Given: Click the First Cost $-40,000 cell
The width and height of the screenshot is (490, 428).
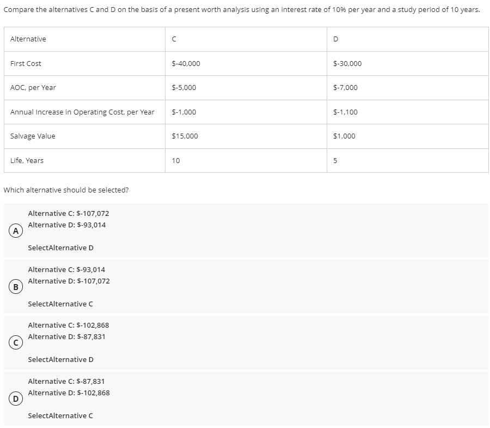Looking at the screenshot, I should (246, 63).
